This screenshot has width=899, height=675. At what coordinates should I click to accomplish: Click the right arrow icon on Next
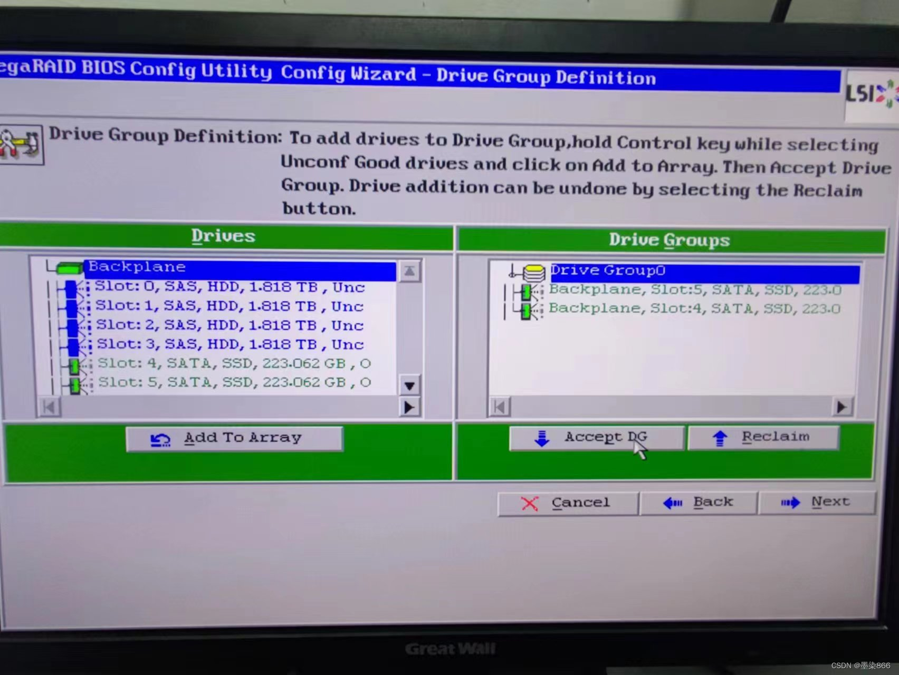[790, 503]
